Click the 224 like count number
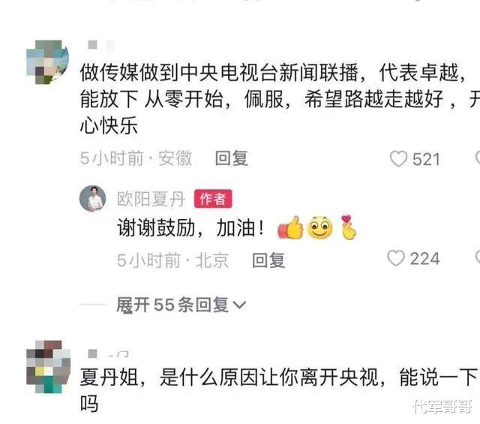The image size is (480, 424). tap(425, 259)
